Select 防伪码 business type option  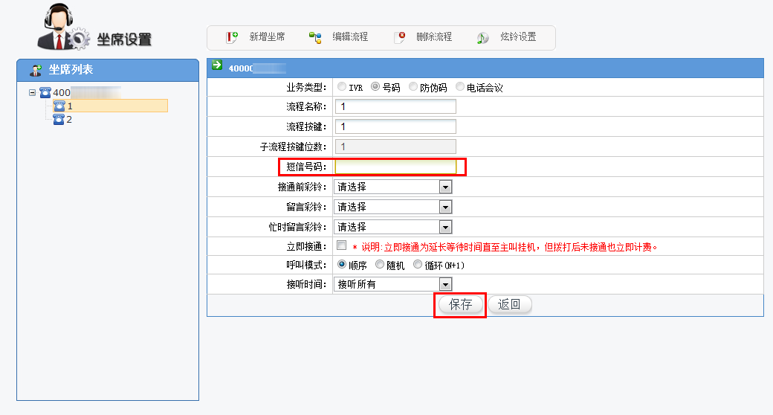(x=413, y=87)
